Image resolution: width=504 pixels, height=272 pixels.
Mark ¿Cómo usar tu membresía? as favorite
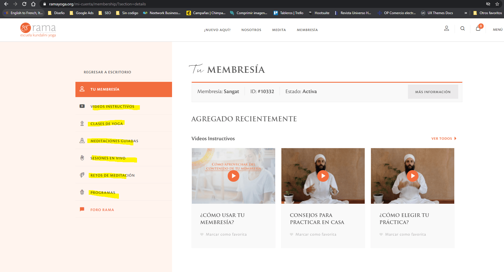pos(223,234)
